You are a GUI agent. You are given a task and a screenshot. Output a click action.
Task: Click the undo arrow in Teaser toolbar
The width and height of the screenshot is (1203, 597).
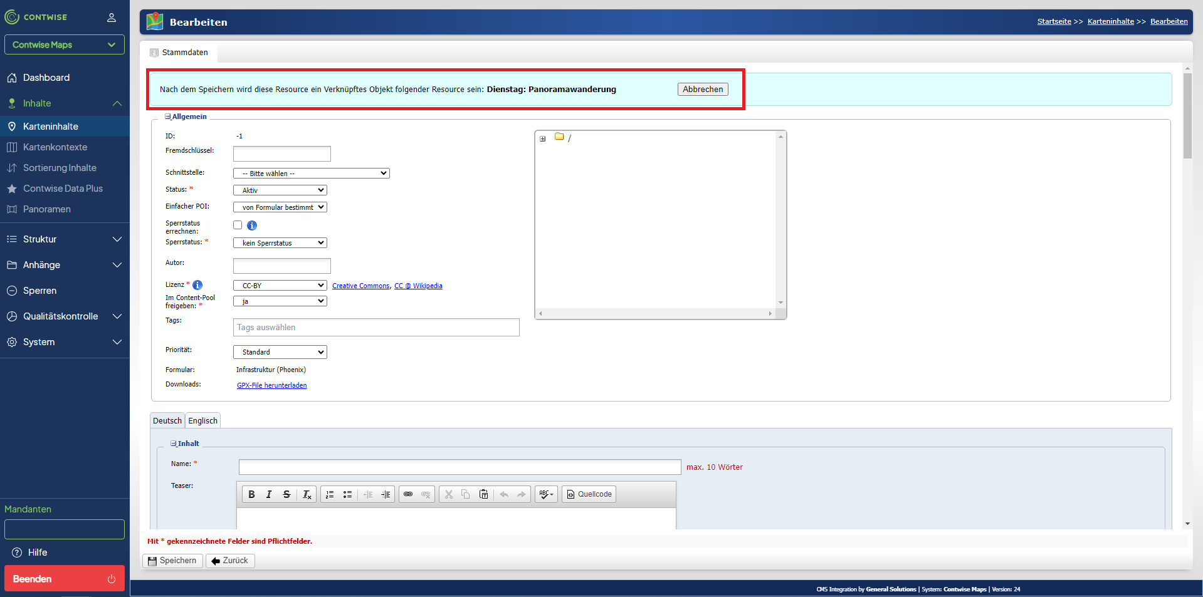click(504, 494)
